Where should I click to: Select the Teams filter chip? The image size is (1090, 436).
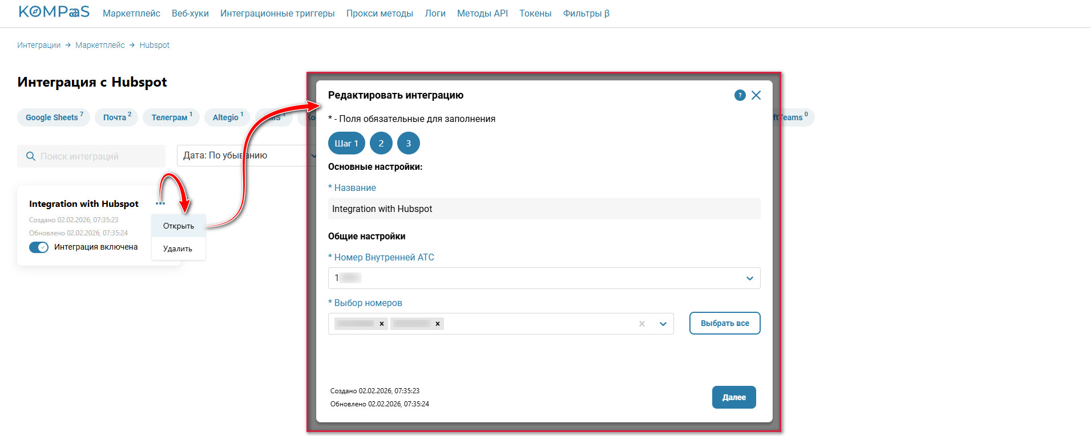(x=793, y=117)
